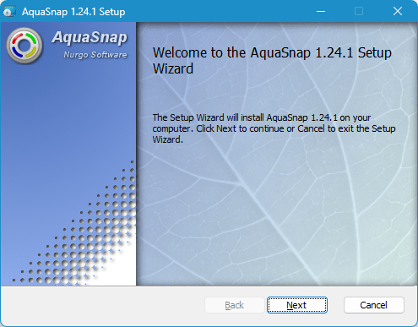This screenshot has width=418, height=327.
Task: Click the 'AquaSnap' banner wordmark
Action: (x=90, y=38)
